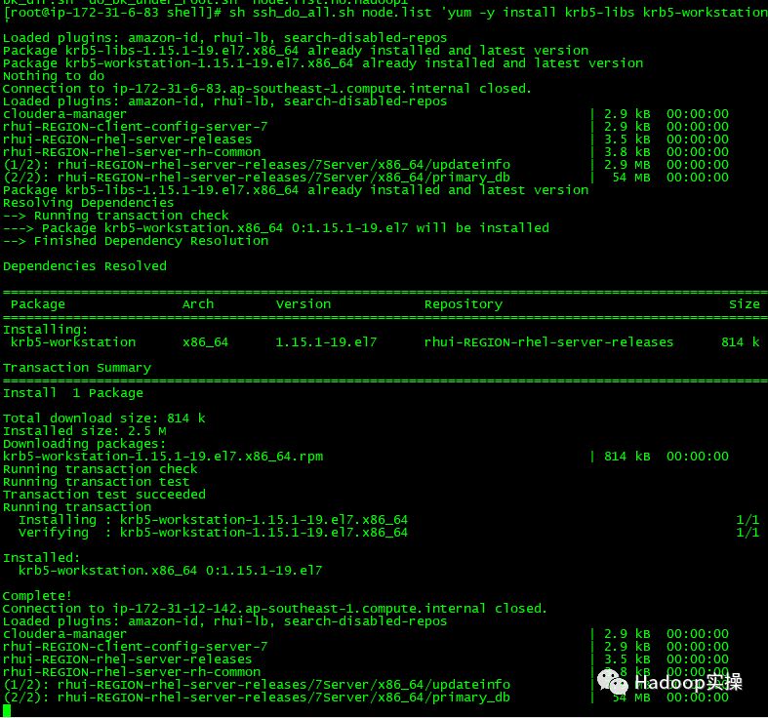Select the '--> Finished Dependency Resolution' line
This screenshot has height=718, width=768.
tap(136, 241)
